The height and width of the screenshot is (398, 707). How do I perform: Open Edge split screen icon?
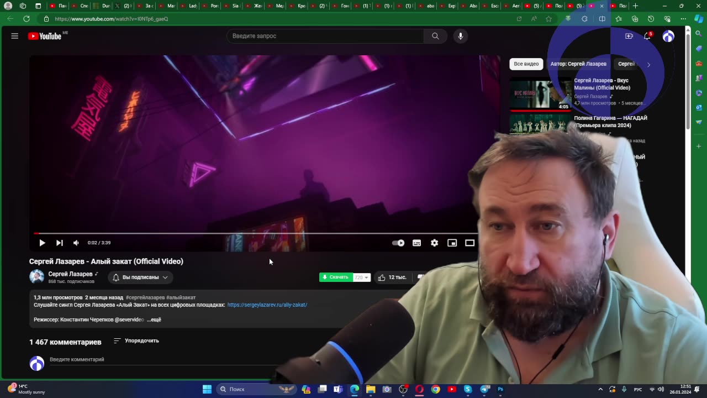(x=602, y=19)
